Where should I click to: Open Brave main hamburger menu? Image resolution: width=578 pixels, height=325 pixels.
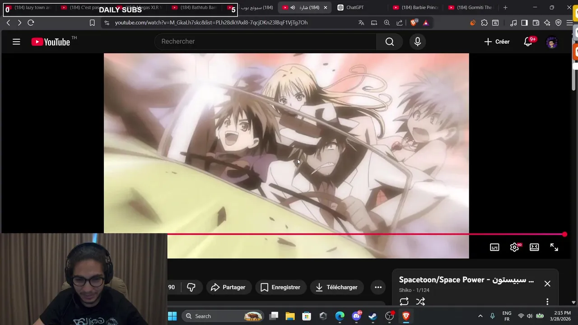click(x=569, y=23)
